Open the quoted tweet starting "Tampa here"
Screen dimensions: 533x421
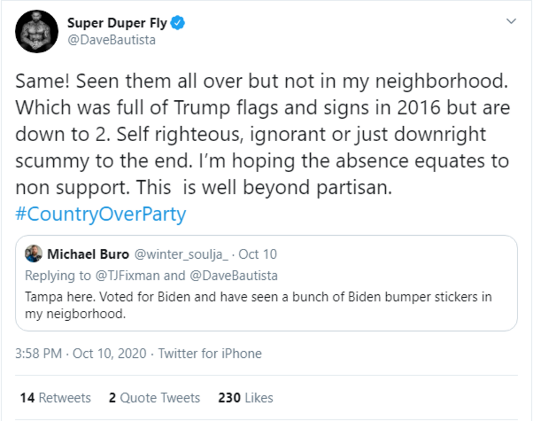coord(258,305)
